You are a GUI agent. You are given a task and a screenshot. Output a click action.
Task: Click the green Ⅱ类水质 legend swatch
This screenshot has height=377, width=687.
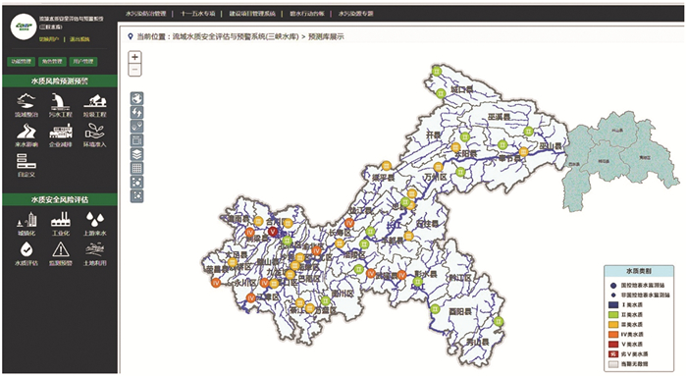coord(613,315)
